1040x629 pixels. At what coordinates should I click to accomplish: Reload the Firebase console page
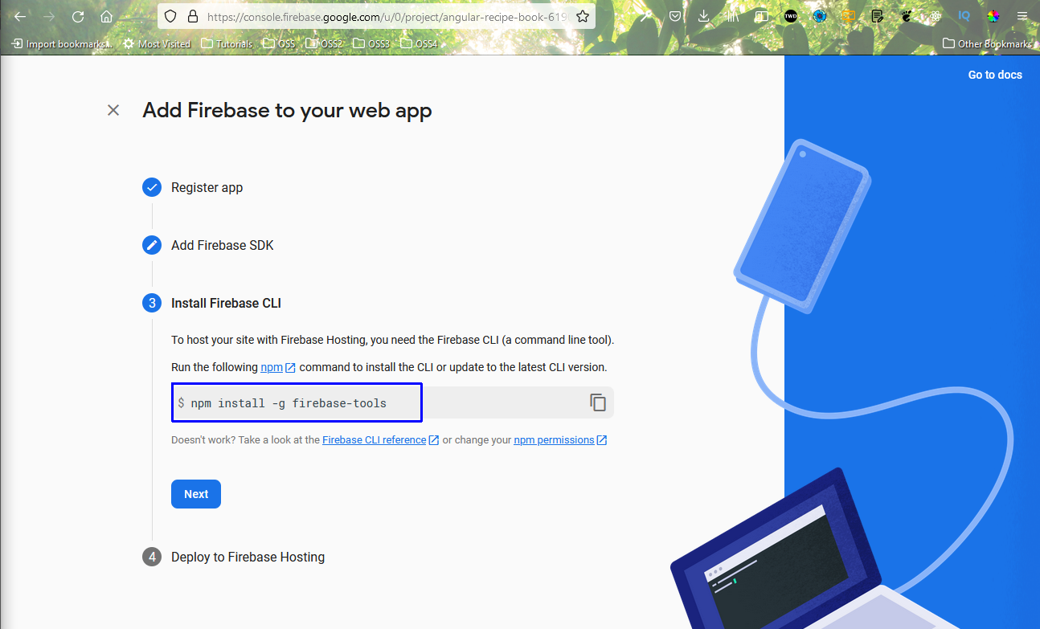[x=78, y=16]
